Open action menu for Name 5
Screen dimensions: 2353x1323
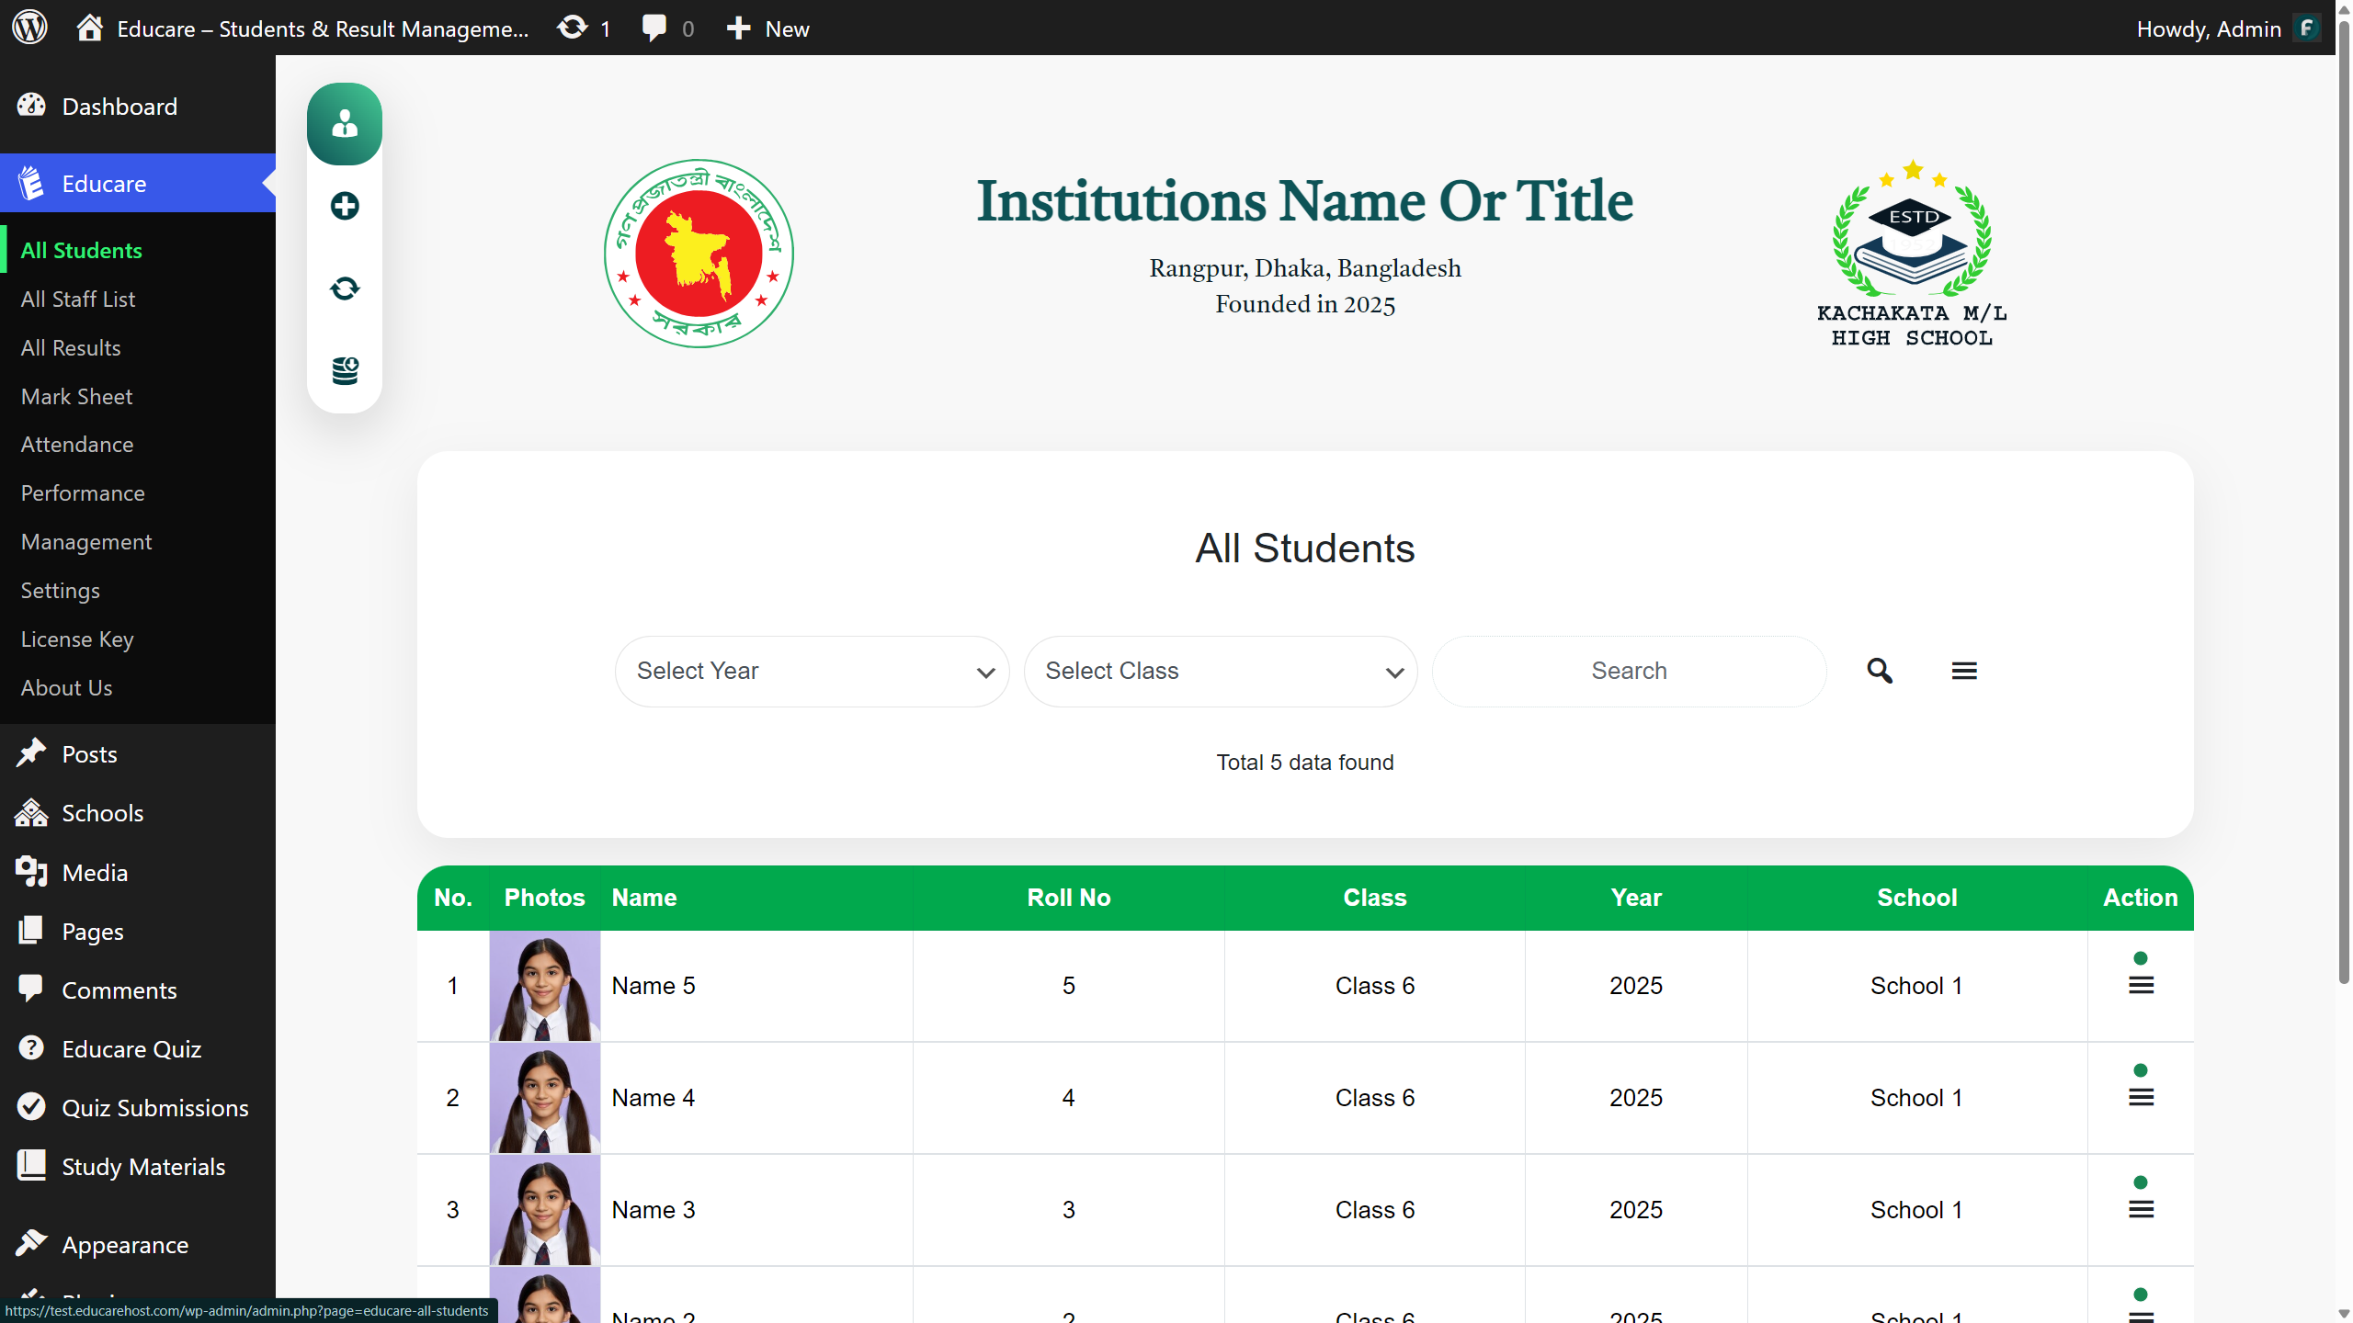click(x=2141, y=985)
